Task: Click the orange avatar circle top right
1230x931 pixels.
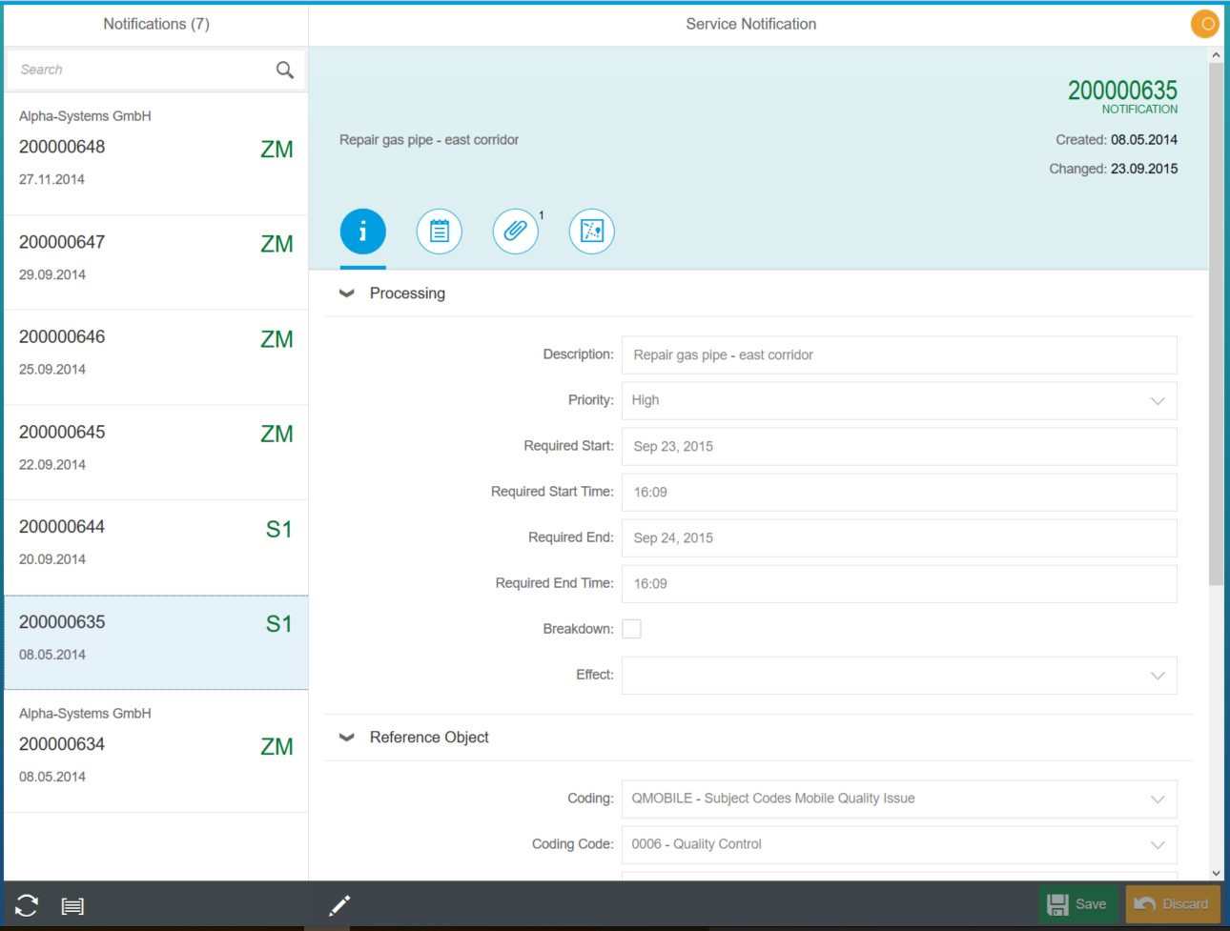Action: [x=1204, y=24]
